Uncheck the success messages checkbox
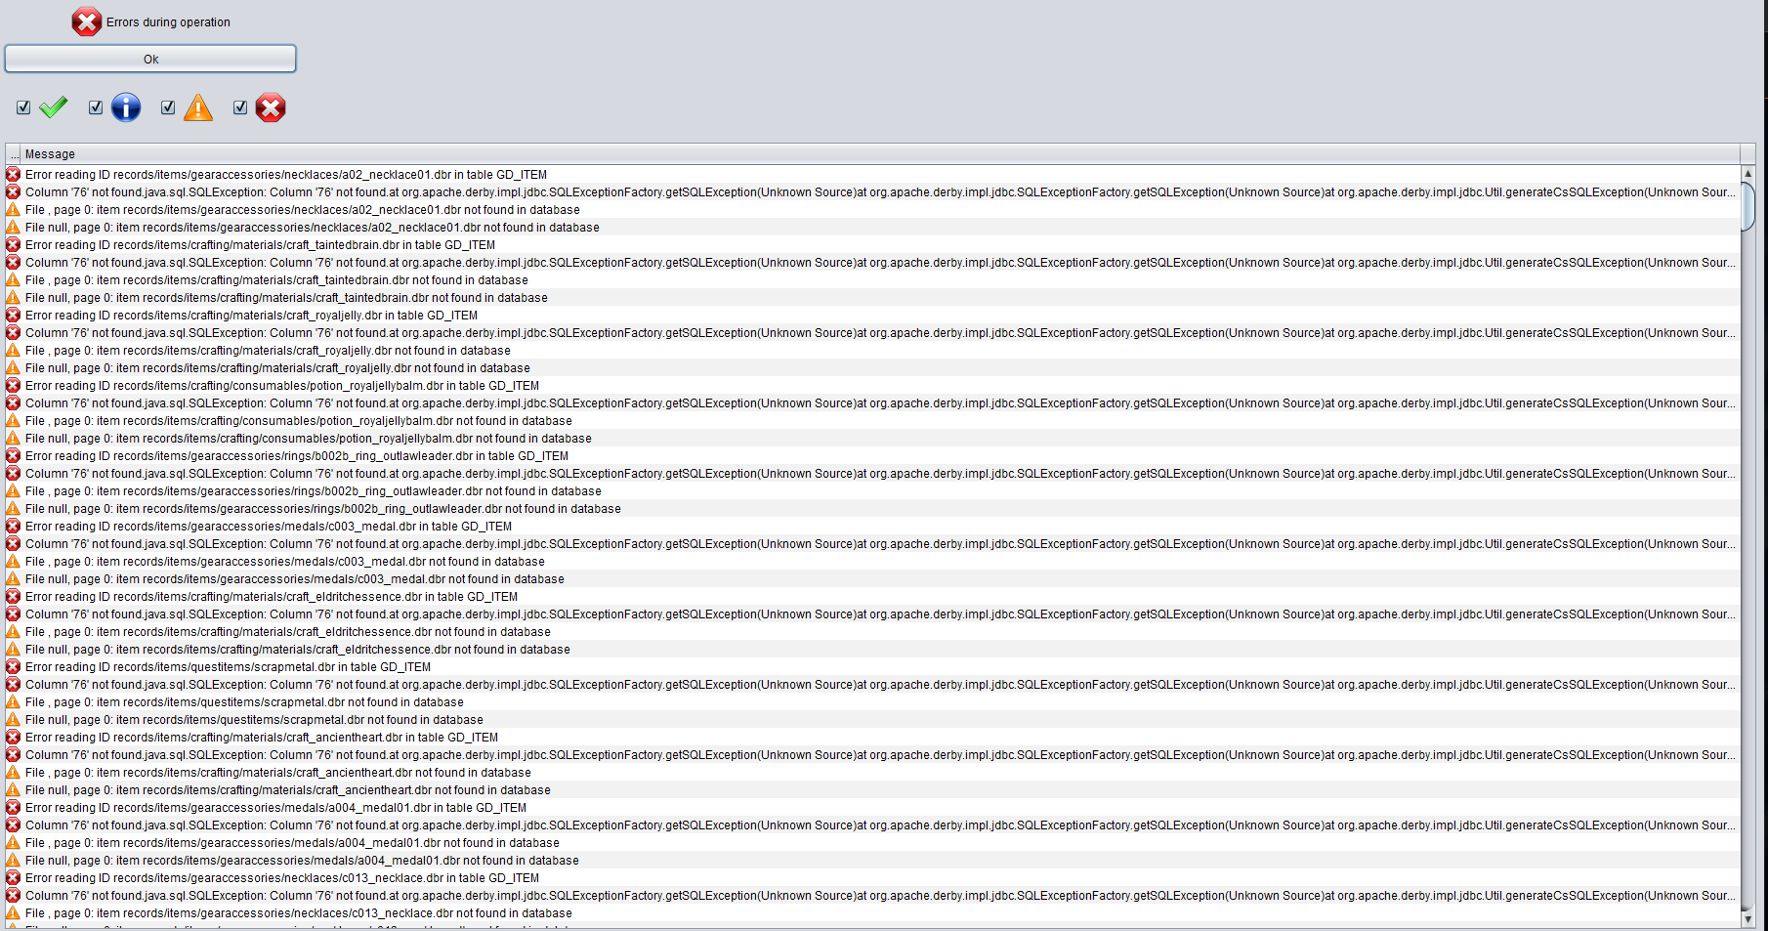 click(23, 107)
